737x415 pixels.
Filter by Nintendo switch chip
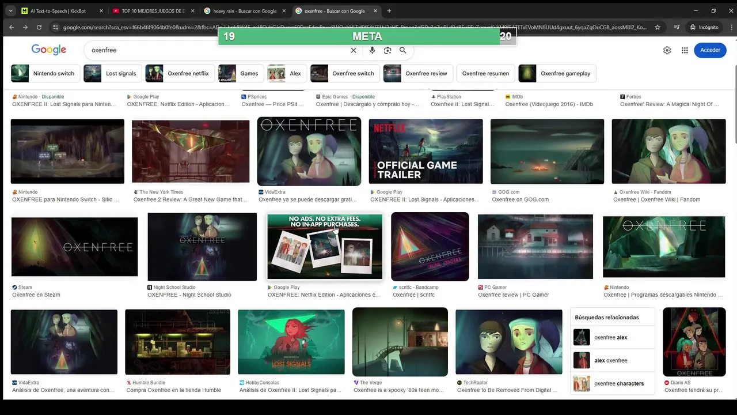coord(45,73)
